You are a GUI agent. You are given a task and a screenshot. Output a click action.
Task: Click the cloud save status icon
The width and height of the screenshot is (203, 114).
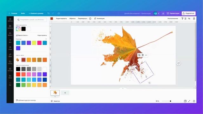coord(59,13)
